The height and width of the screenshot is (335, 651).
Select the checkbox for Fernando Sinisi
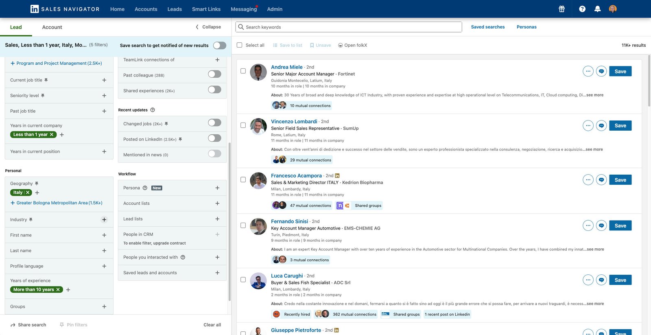(243, 225)
